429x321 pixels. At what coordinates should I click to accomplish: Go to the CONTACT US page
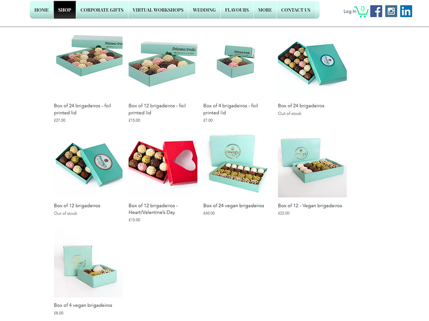pyautogui.click(x=296, y=10)
